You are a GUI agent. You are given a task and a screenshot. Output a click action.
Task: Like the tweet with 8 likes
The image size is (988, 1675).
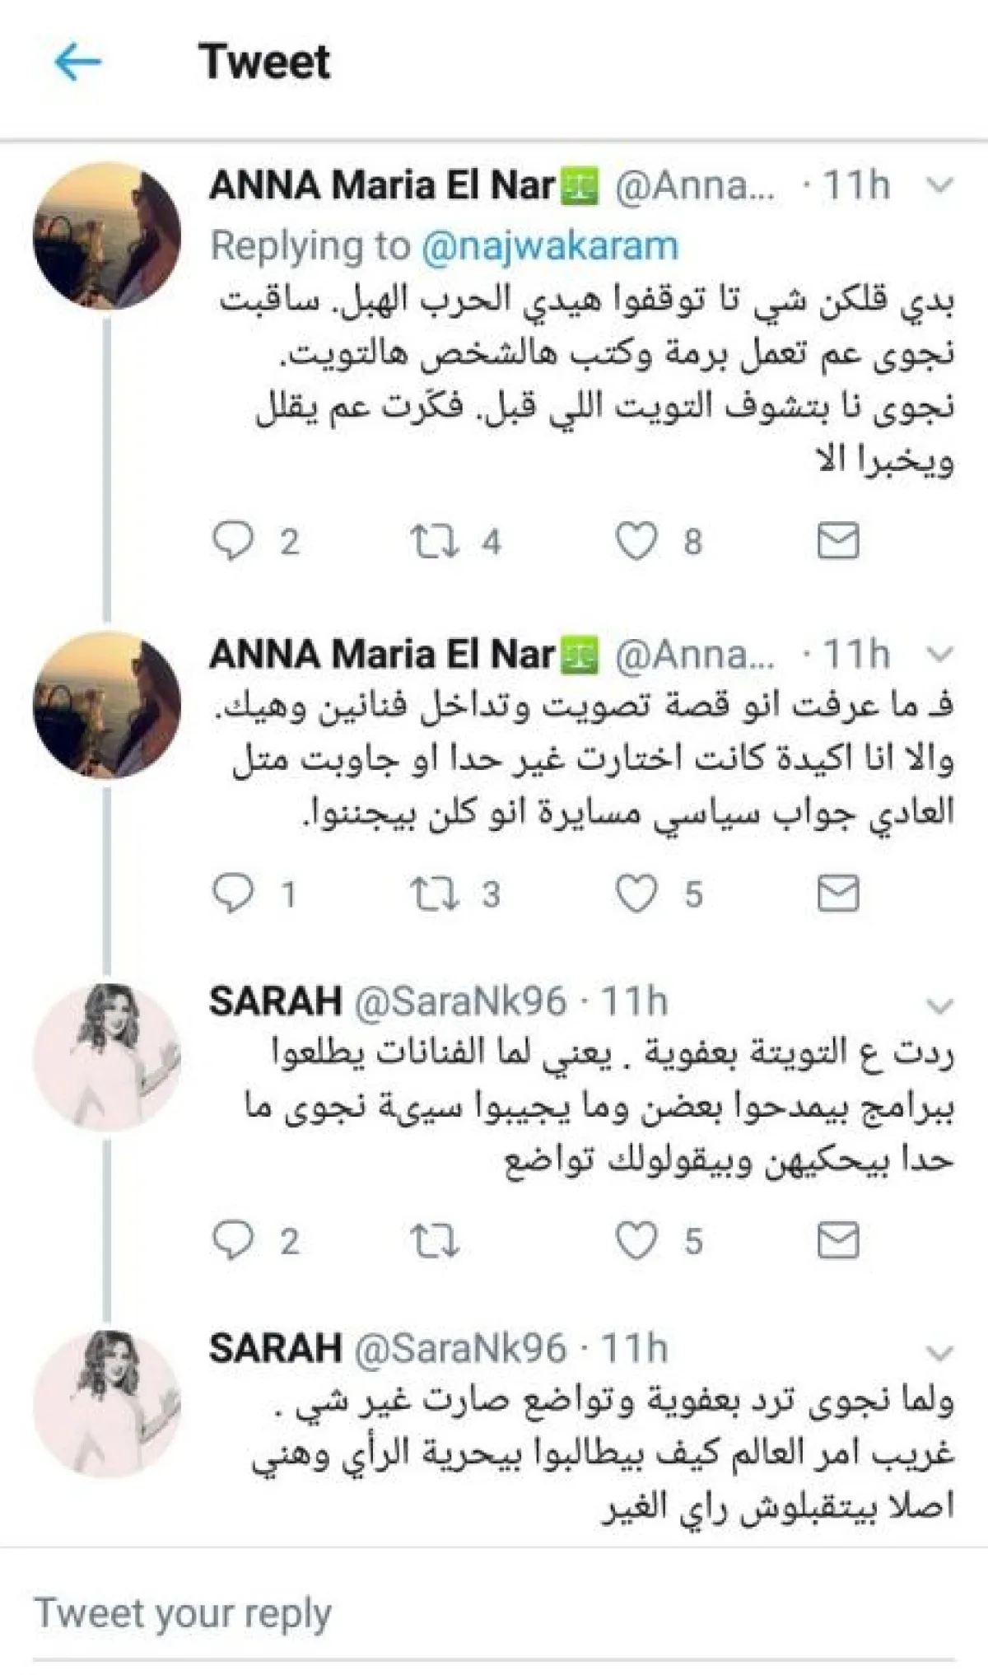click(x=637, y=542)
